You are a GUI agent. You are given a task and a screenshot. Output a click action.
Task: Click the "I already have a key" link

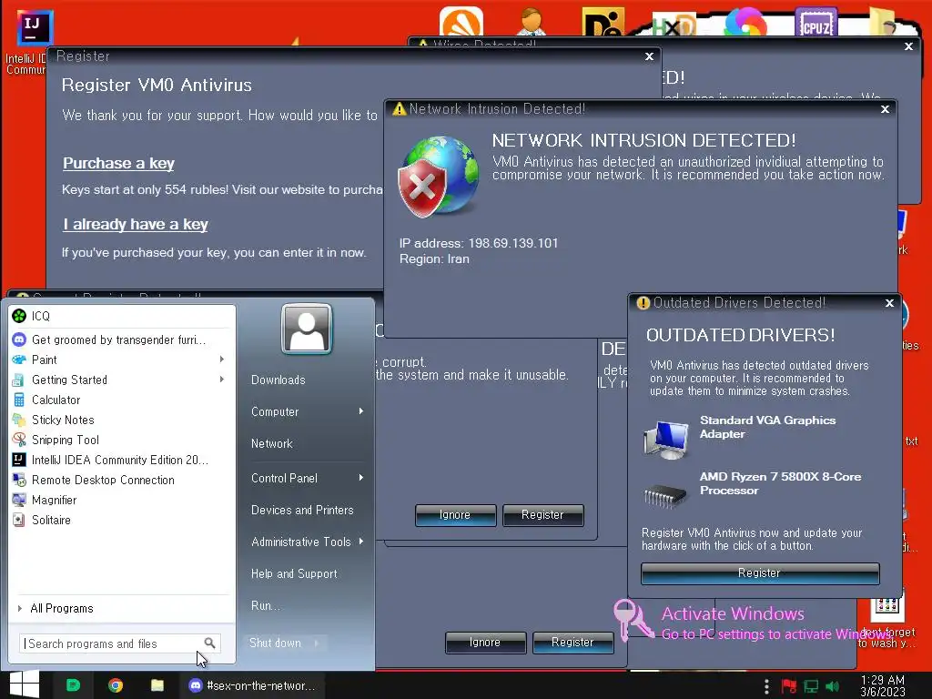(136, 225)
